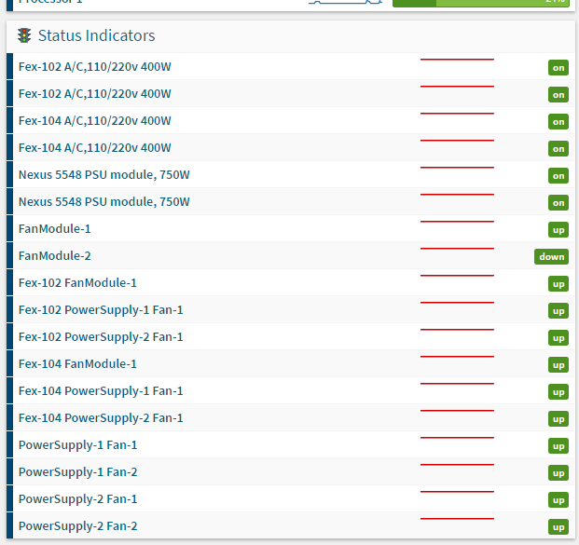Click the 'up' badge for Fex-102 PowerSupply-2 Fan-1
The image size is (579, 545).
558,337
